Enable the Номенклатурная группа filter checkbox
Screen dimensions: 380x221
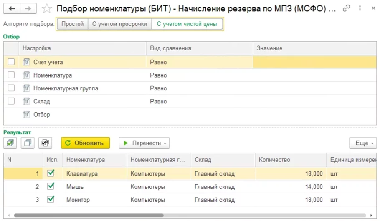pos(11,88)
